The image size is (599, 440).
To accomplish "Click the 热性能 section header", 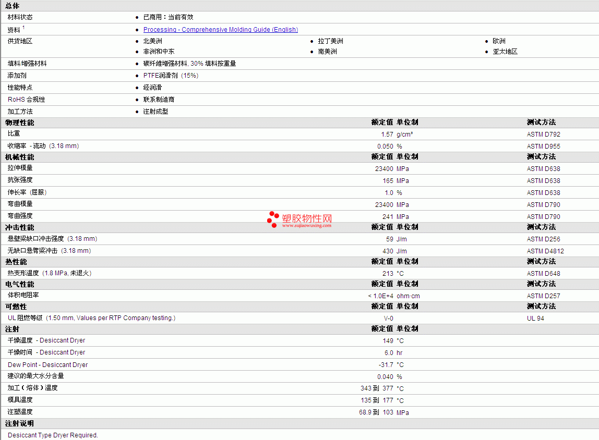I will coord(16,262).
